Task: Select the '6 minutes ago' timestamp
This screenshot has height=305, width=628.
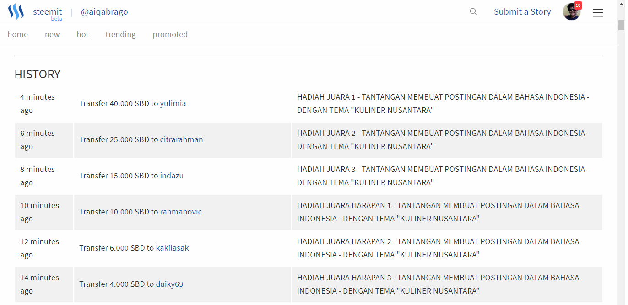Action: 38,139
